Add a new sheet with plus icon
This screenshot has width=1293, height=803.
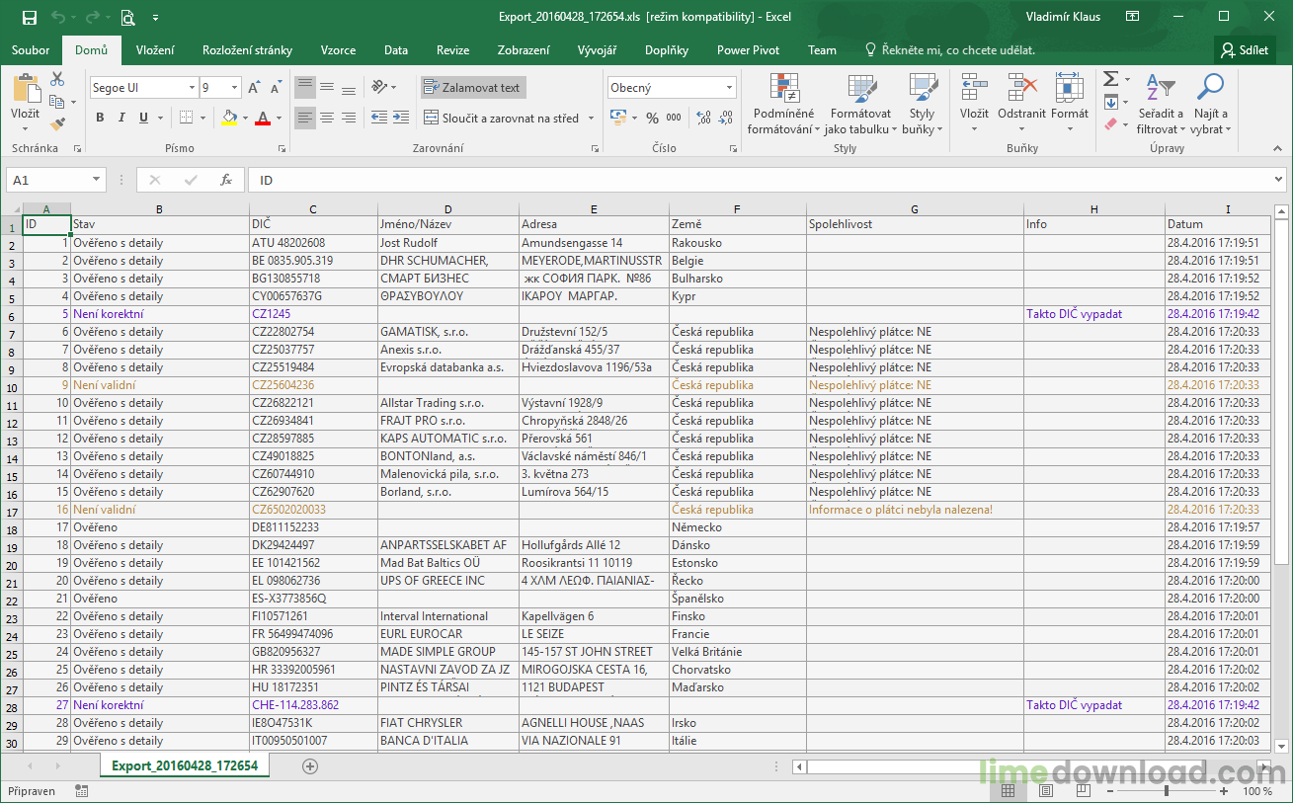[x=310, y=766]
